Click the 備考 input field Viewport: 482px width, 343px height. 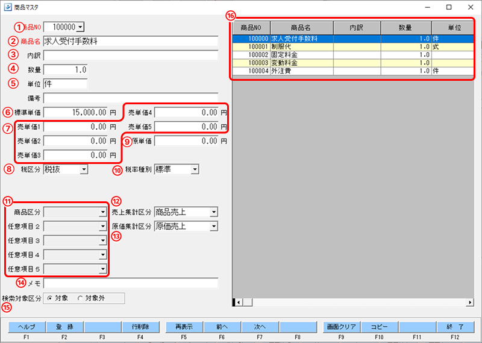[x=131, y=98]
